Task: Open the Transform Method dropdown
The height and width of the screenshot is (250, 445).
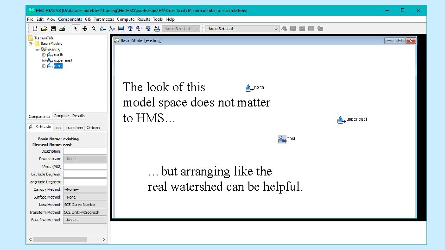Action: (85, 212)
